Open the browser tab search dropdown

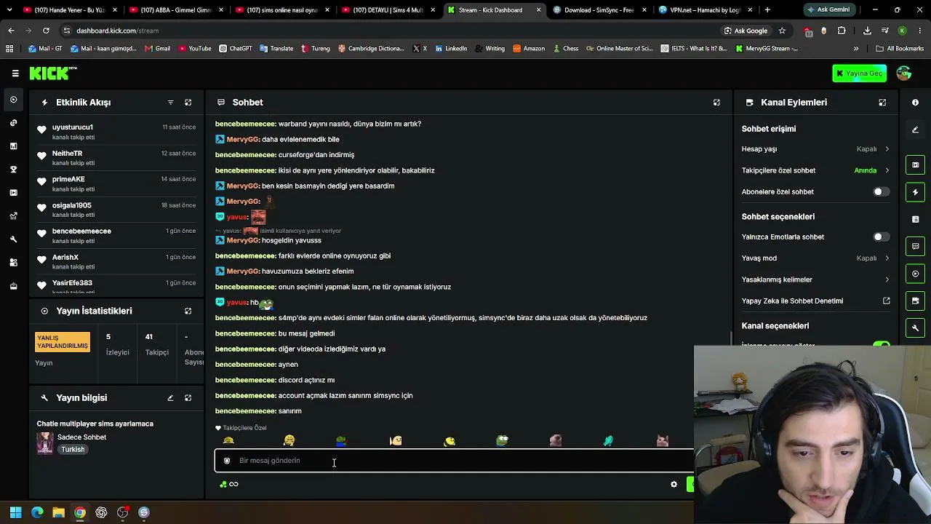click(9, 10)
